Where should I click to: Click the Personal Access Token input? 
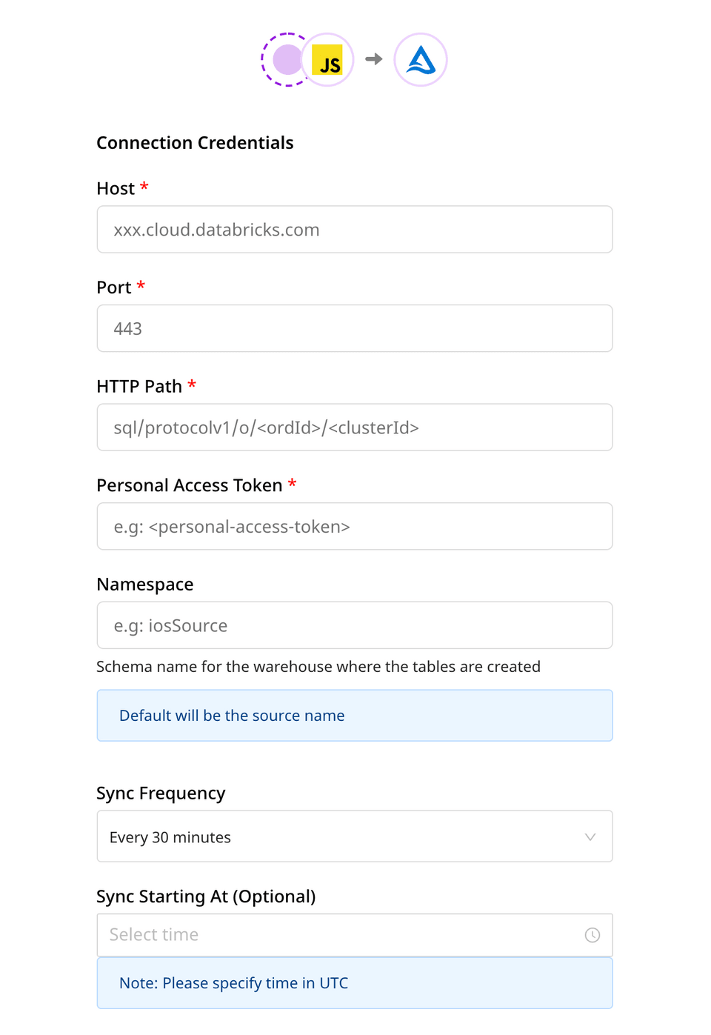pos(354,526)
